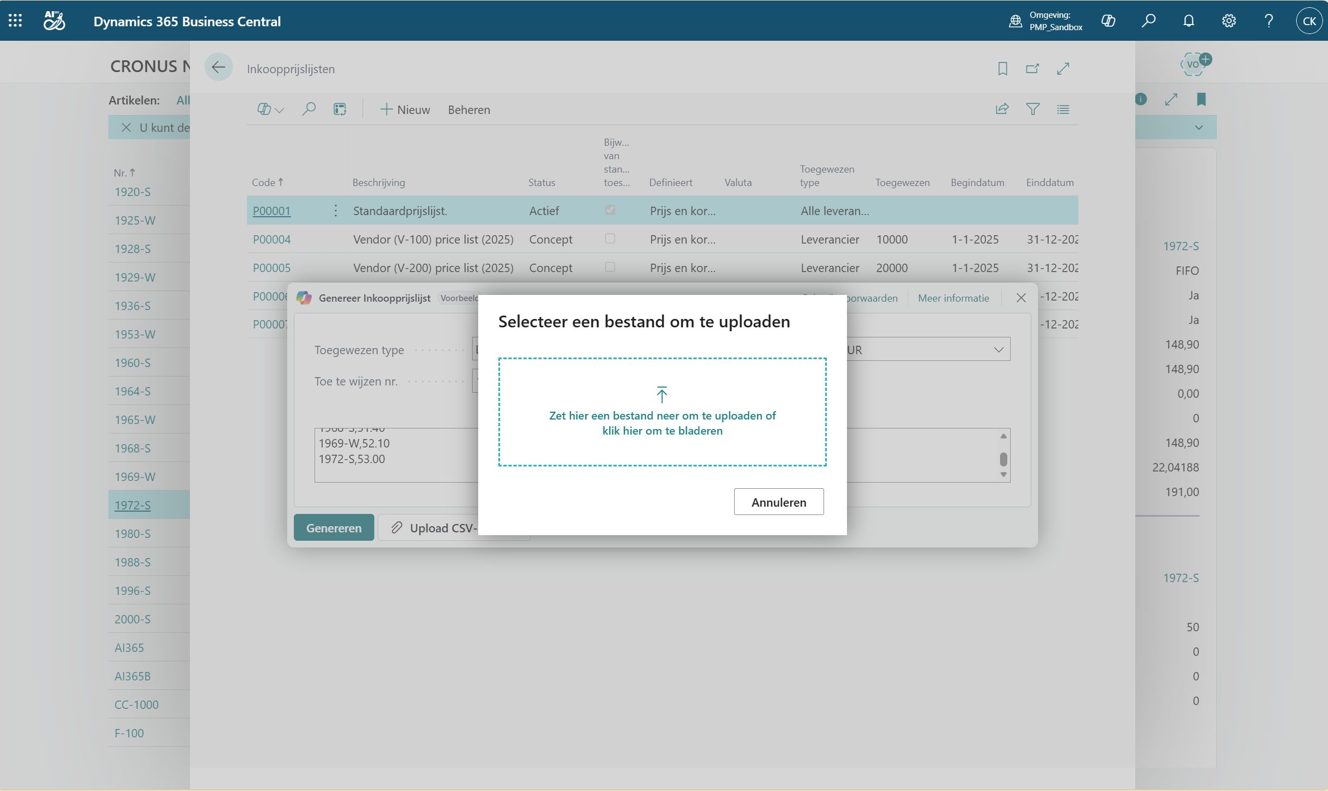The height and width of the screenshot is (791, 1328).
Task: Click the share icon in list toolbar
Action: [x=1002, y=109]
